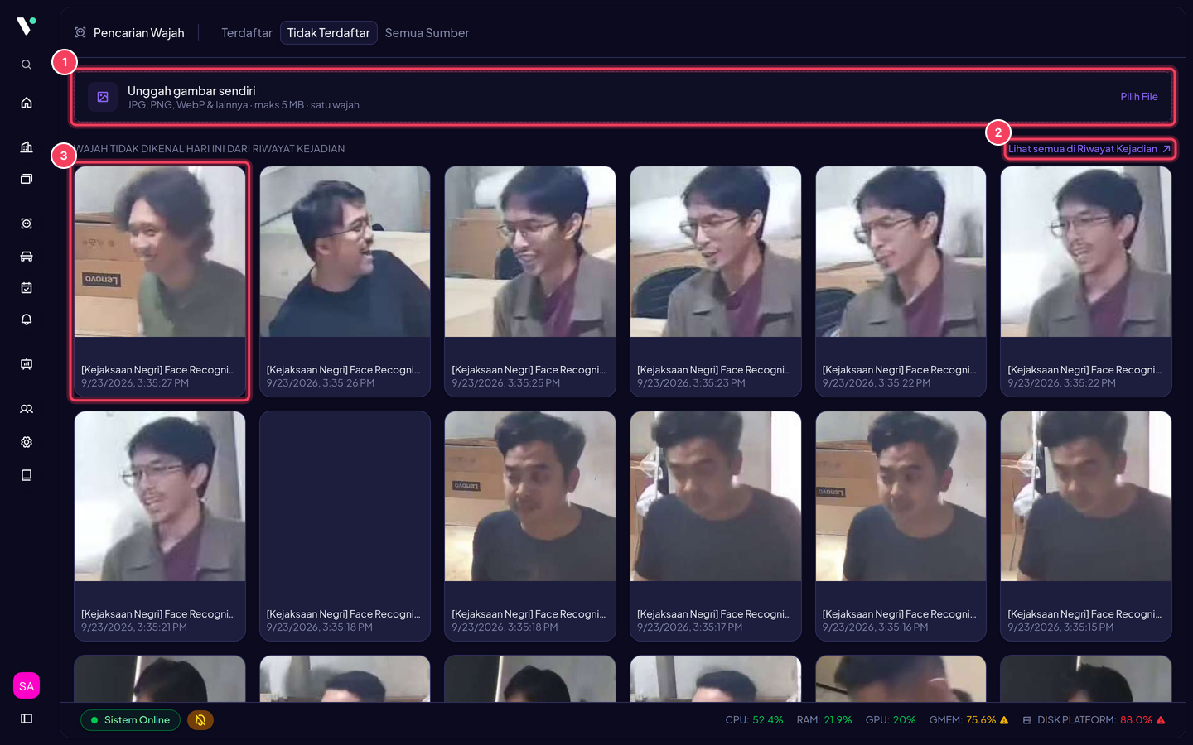Open the SA user avatar

point(27,685)
